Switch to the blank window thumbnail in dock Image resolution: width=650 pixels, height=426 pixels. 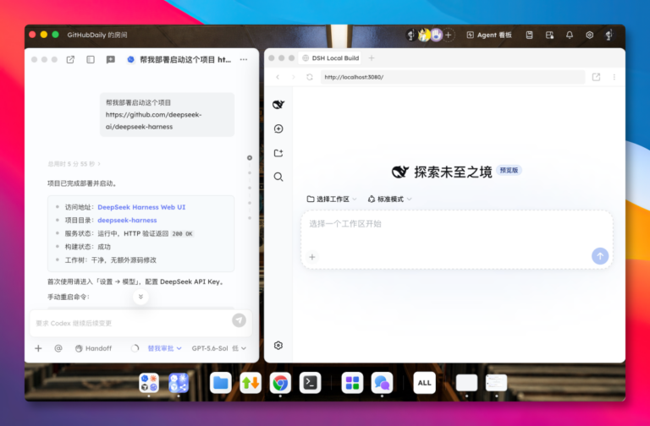click(x=467, y=383)
